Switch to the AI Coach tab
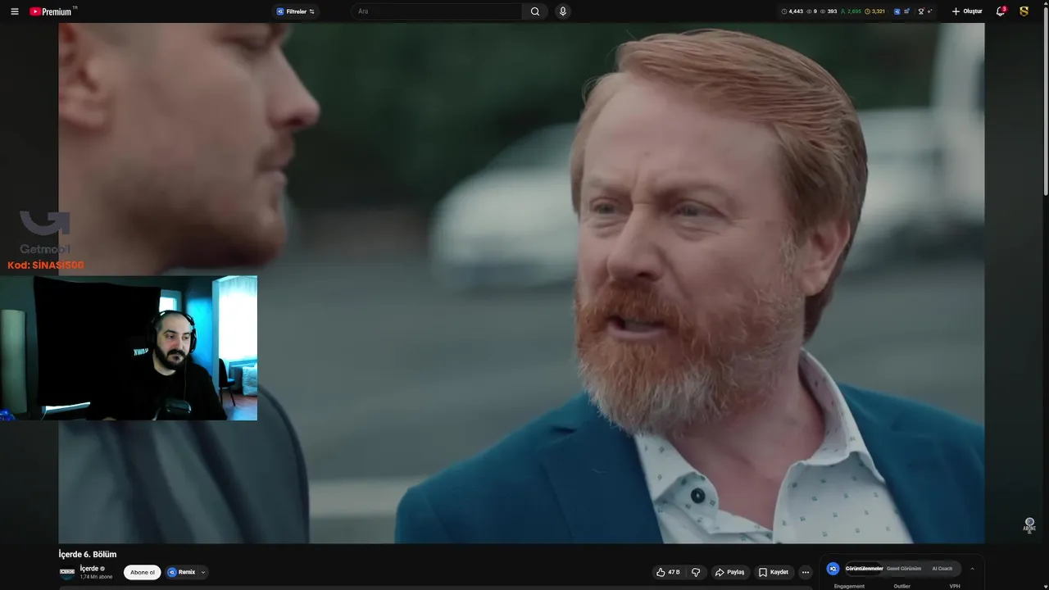Image resolution: width=1049 pixels, height=590 pixels. (x=942, y=569)
